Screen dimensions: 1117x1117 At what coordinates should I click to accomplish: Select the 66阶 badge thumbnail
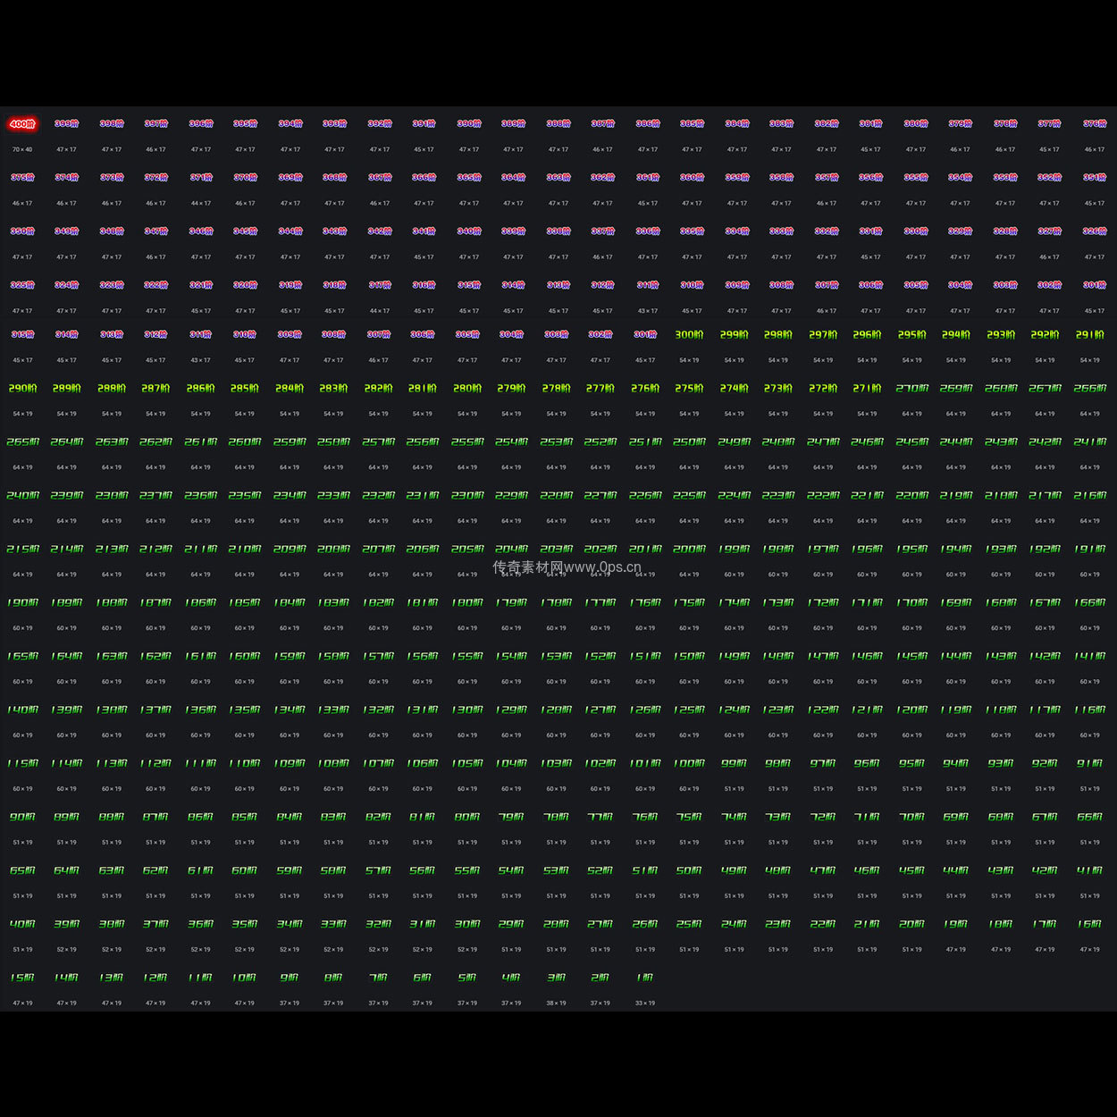(x=1089, y=817)
